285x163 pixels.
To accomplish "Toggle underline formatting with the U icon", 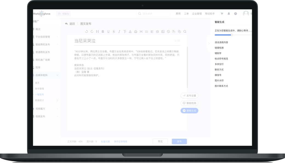I will tap(108, 31).
